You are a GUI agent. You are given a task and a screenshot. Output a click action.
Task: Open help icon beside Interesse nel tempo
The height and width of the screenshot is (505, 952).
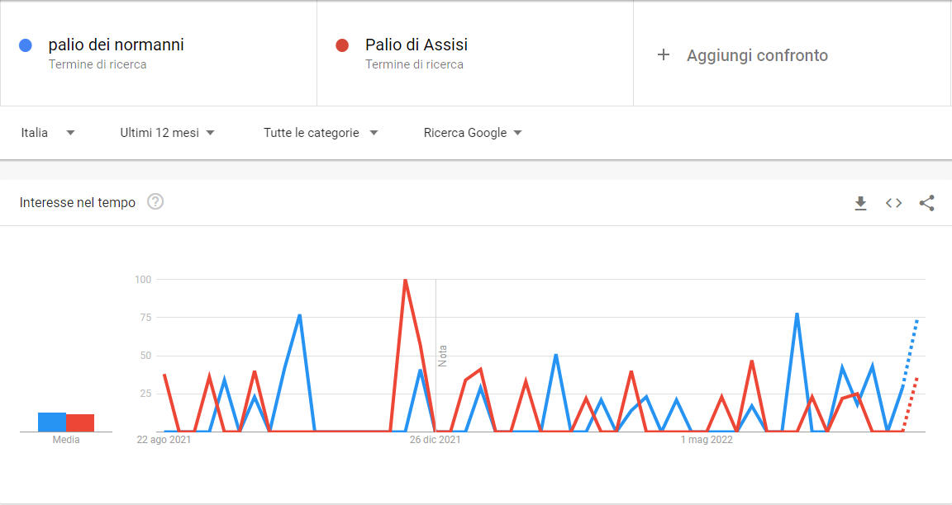(155, 202)
